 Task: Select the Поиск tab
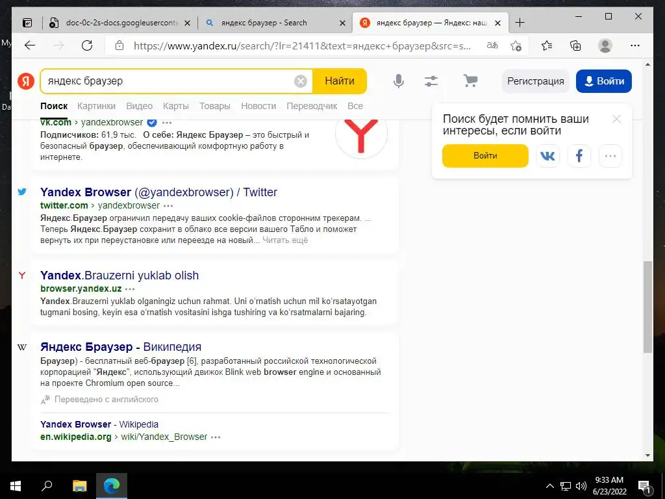pyautogui.click(x=54, y=106)
